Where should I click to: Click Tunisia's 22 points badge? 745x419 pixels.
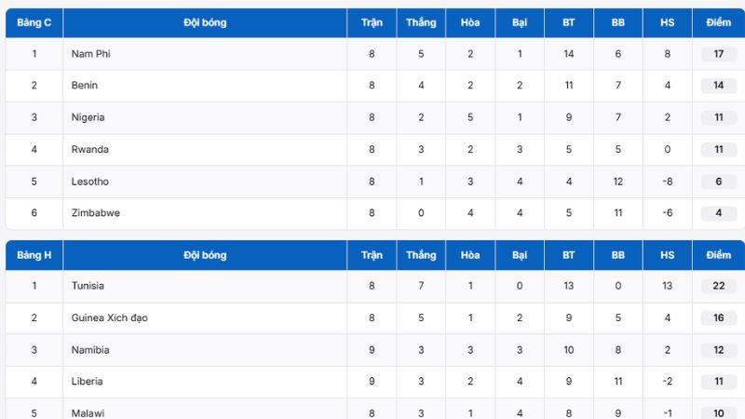[x=718, y=286]
